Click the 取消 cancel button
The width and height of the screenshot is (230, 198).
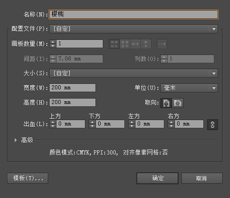tap(202, 178)
